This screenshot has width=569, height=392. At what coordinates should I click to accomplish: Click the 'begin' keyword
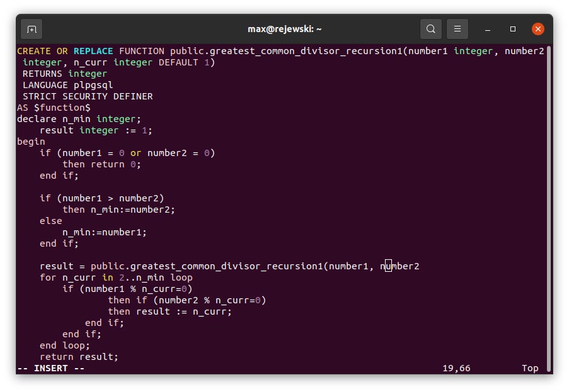point(32,142)
